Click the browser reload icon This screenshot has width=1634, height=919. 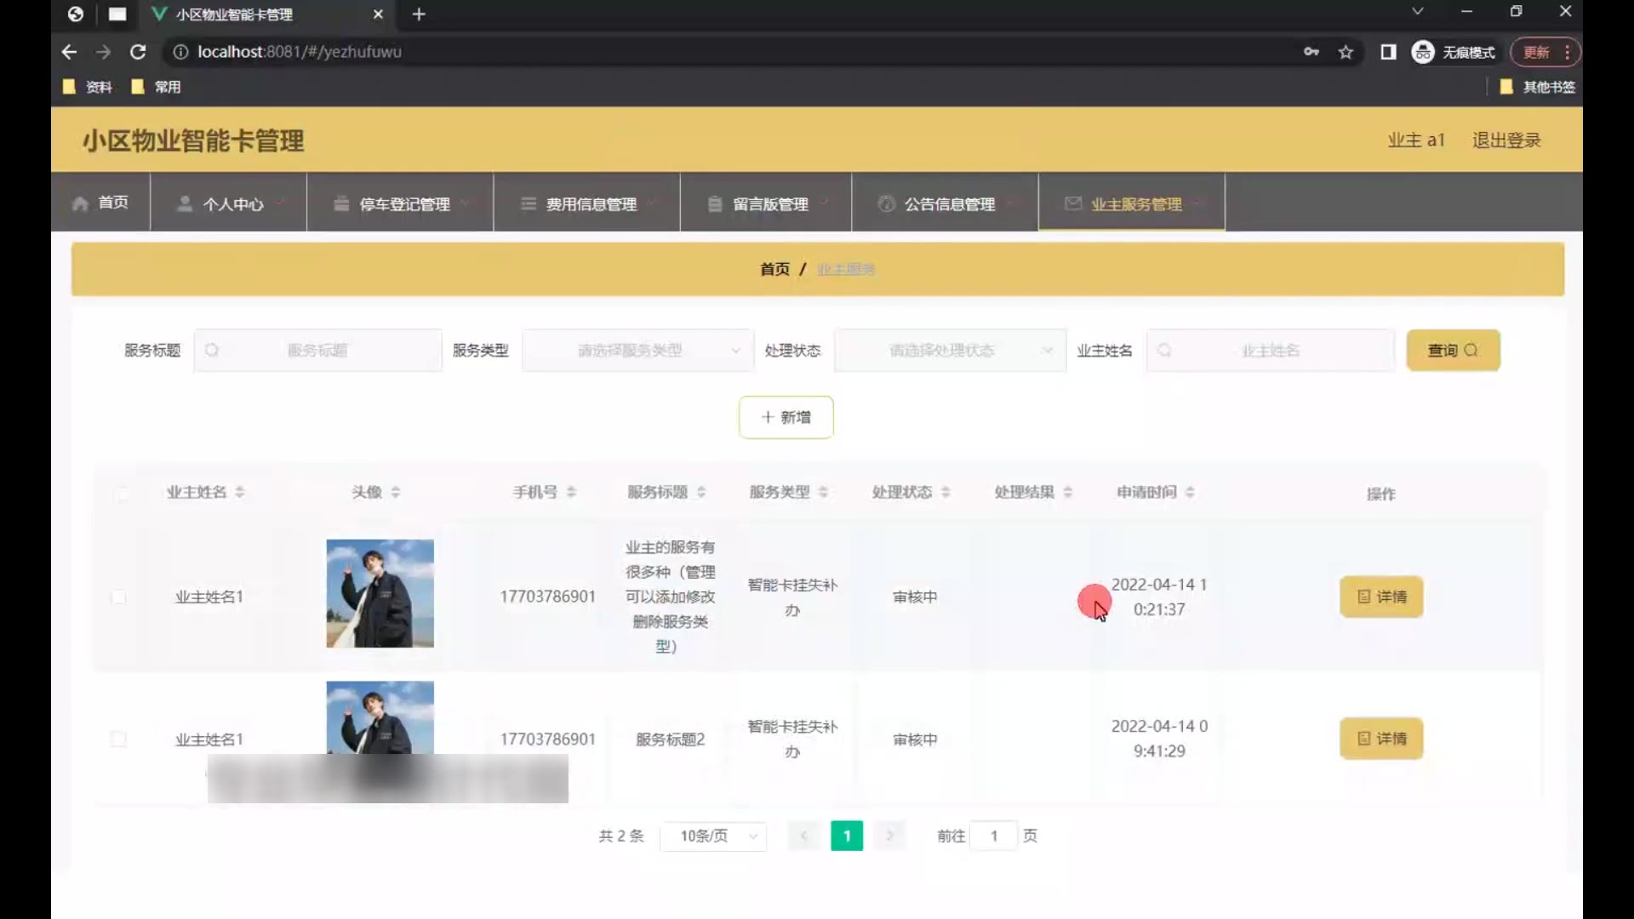point(137,52)
